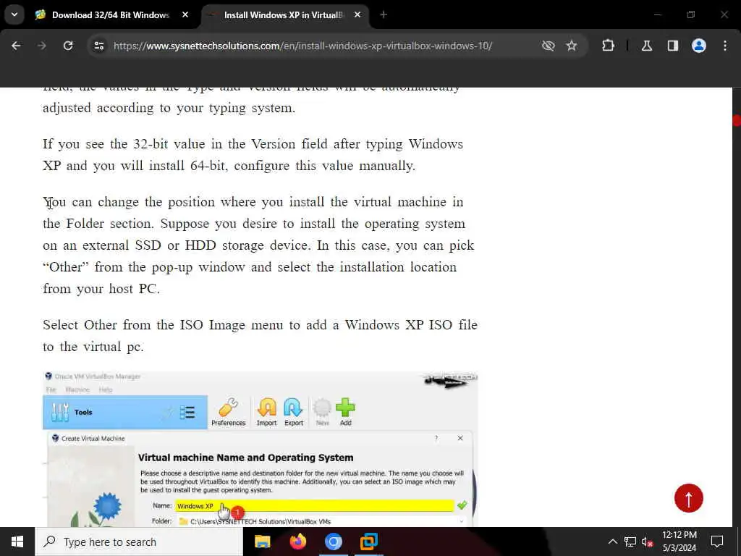The image size is (741, 556).
Task: Close the Install Windows XP tab
Action: point(357,15)
